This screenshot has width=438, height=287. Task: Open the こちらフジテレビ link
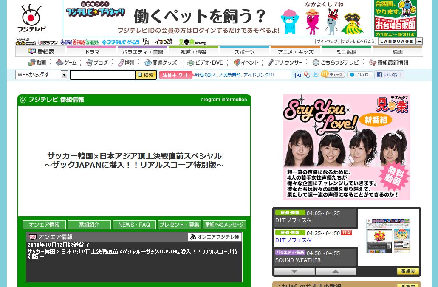click(336, 62)
